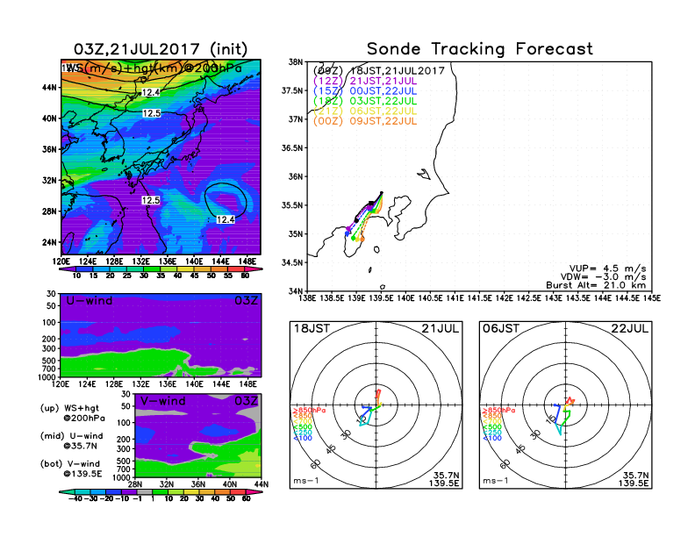
Task: Click the '(mid) U-wind @35.7N' description
Action: [72, 440]
